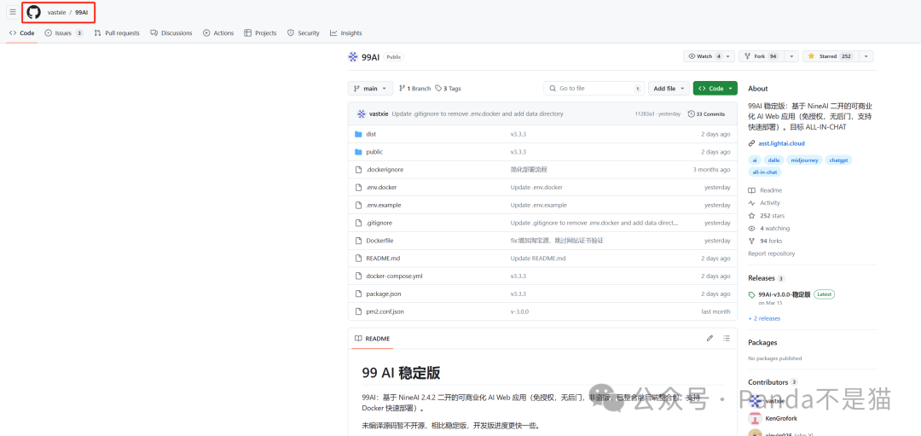Open the vastxie owner link in header
The image size is (921, 436).
(57, 12)
